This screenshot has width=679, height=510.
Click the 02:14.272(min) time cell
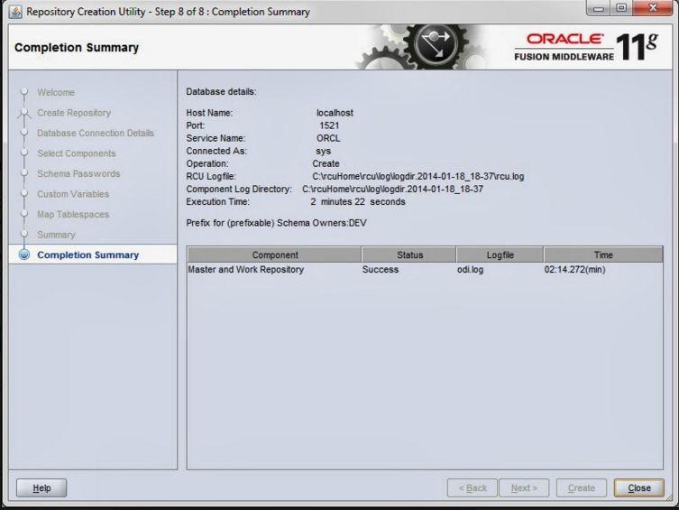pos(574,270)
